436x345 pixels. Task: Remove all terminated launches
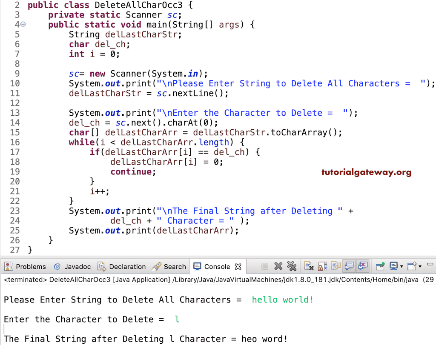(292, 266)
